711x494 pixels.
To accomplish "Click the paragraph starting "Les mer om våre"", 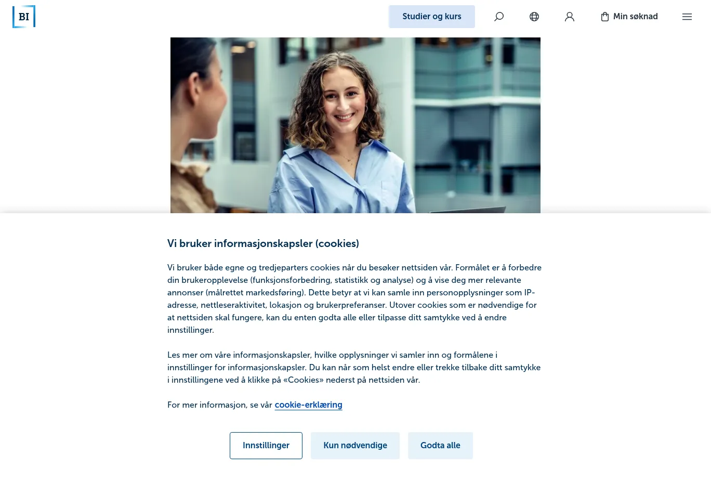I will [x=354, y=368].
